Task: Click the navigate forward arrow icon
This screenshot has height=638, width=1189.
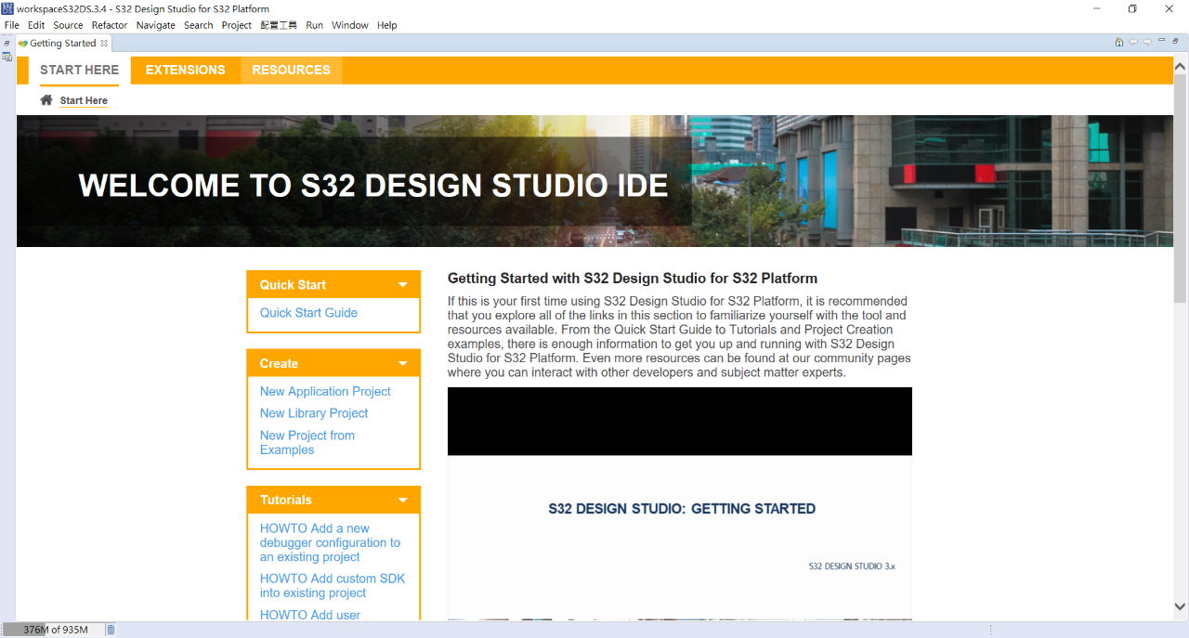Action: point(1147,42)
